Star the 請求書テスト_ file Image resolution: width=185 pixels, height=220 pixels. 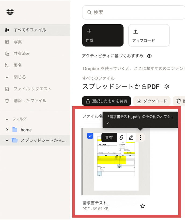[x=143, y=206]
